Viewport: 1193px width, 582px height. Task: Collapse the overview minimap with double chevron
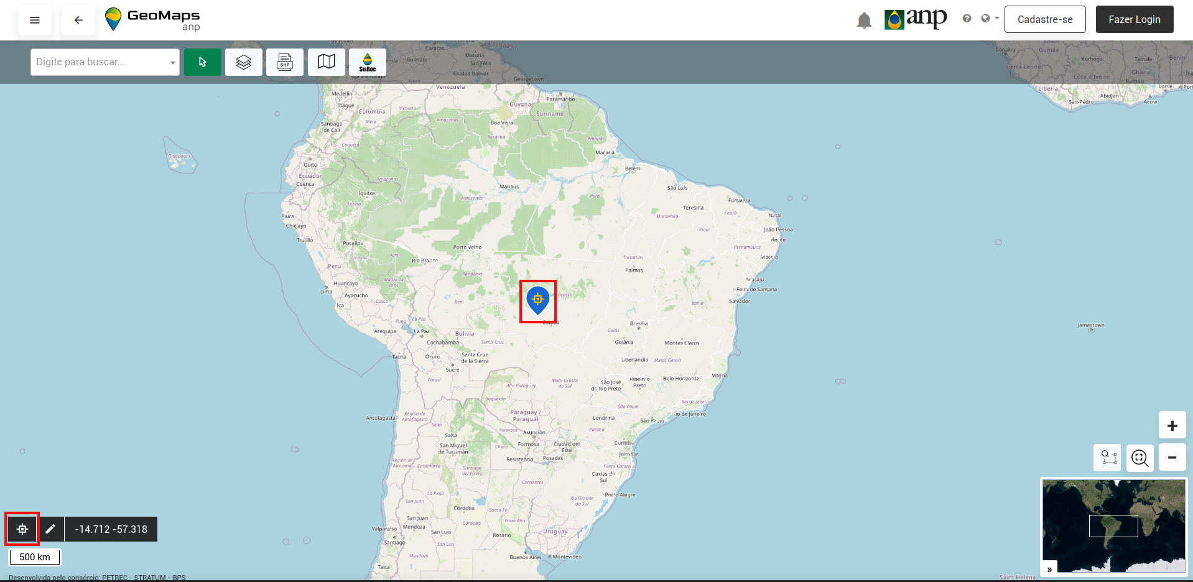tap(1049, 569)
